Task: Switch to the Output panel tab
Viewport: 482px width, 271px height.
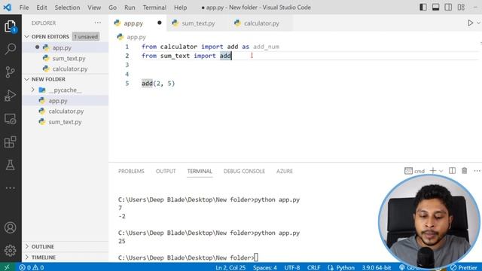Action: coord(166,171)
